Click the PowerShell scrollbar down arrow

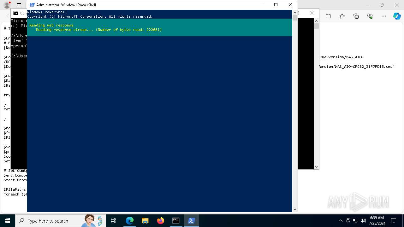tap(295, 209)
